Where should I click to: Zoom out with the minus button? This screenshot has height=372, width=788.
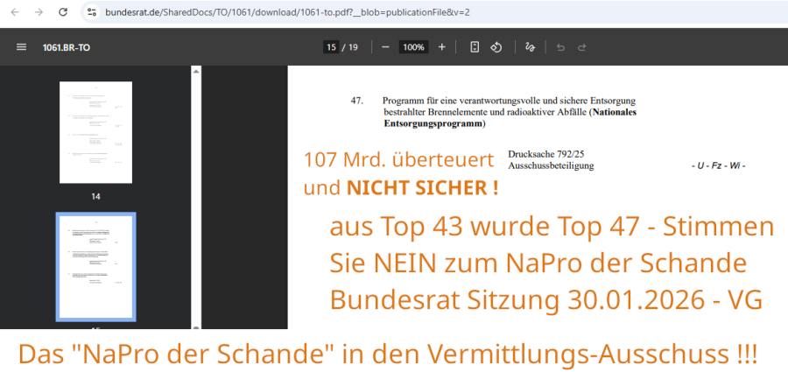coord(385,47)
